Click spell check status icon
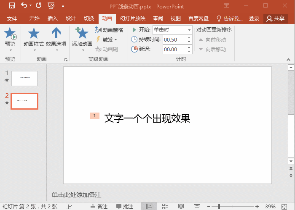This screenshot has width=295, height=210. (x=68, y=207)
